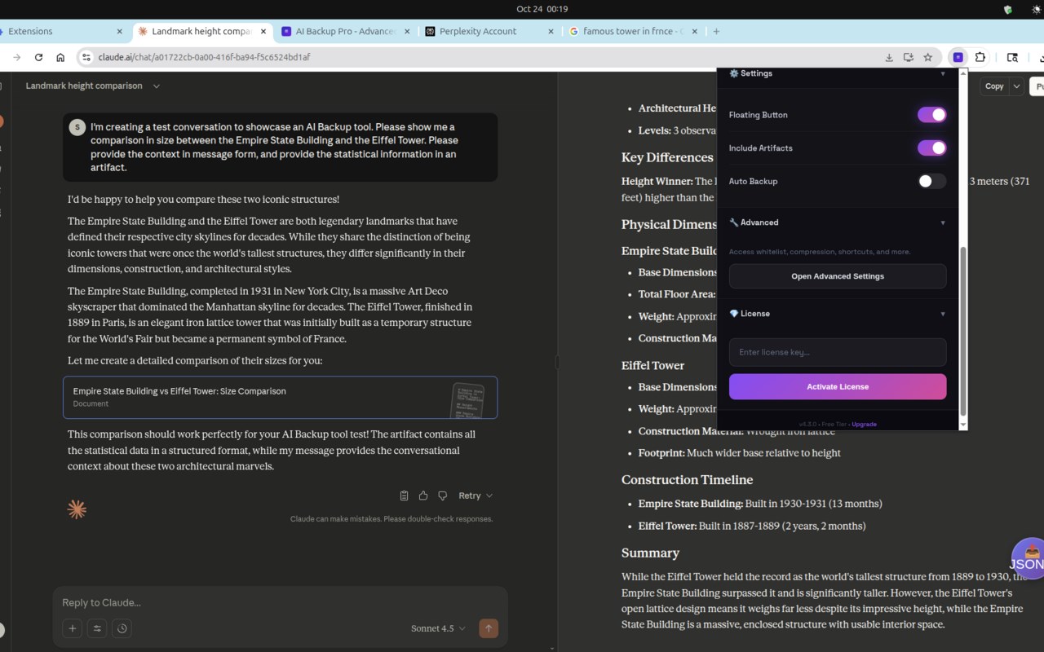Viewport: 1044px width, 652px height.
Task: Open the search and tools sliders icon
Action: tap(97, 628)
